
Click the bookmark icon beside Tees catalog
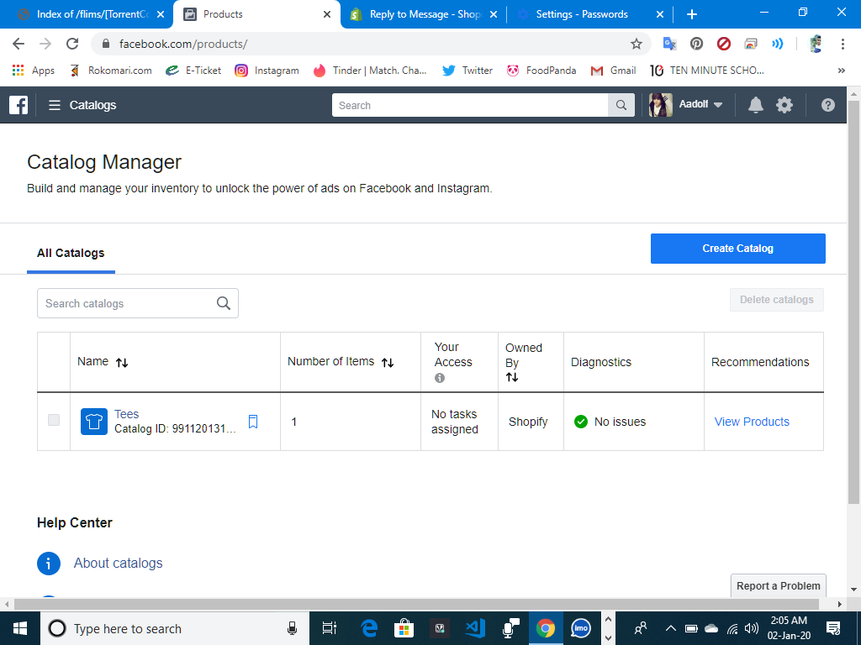click(x=253, y=421)
